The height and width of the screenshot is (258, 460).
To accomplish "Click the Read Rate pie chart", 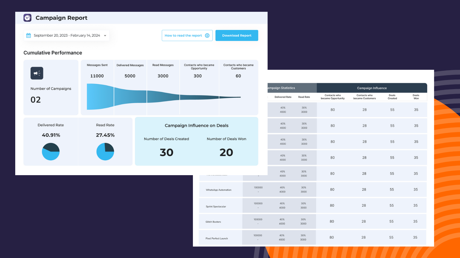I will pyautogui.click(x=105, y=152).
